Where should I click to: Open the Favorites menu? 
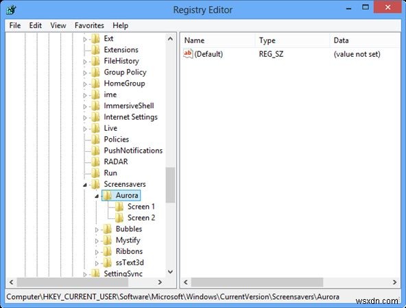[x=89, y=25]
